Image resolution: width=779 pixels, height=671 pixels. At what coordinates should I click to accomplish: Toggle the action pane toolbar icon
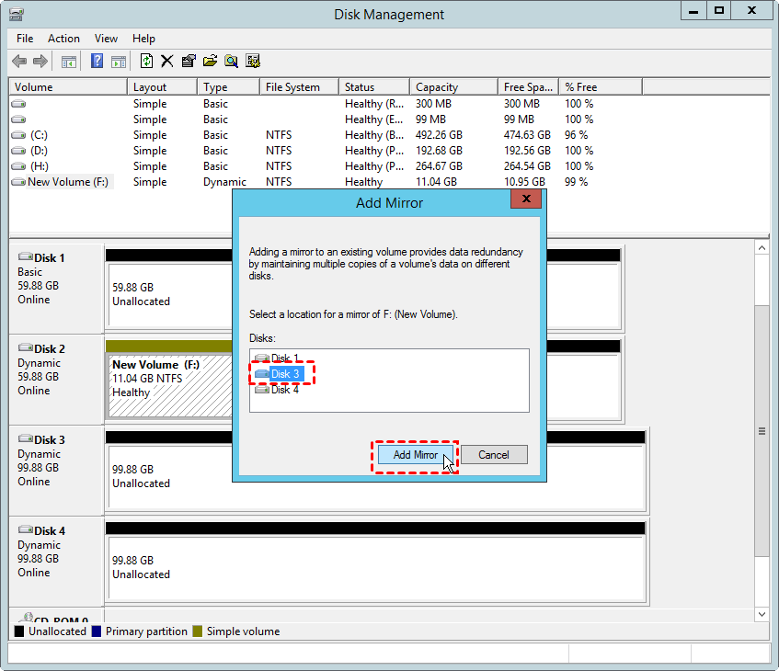click(119, 62)
